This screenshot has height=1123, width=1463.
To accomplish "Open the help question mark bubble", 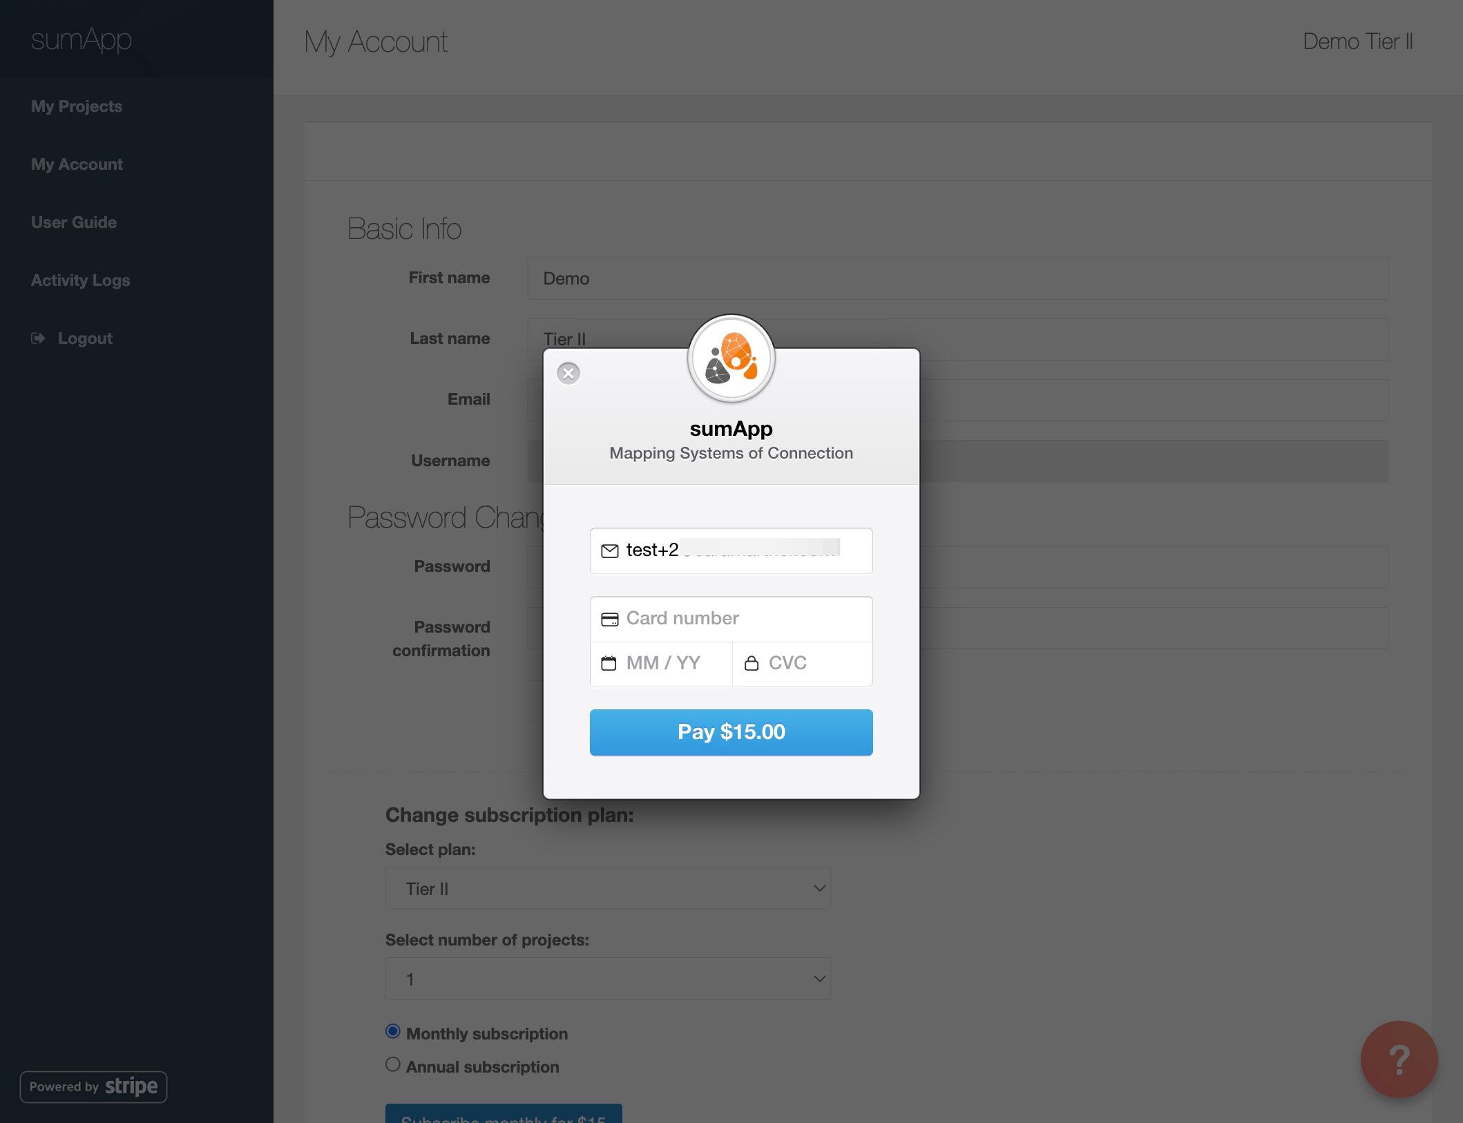I will pos(1399,1059).
